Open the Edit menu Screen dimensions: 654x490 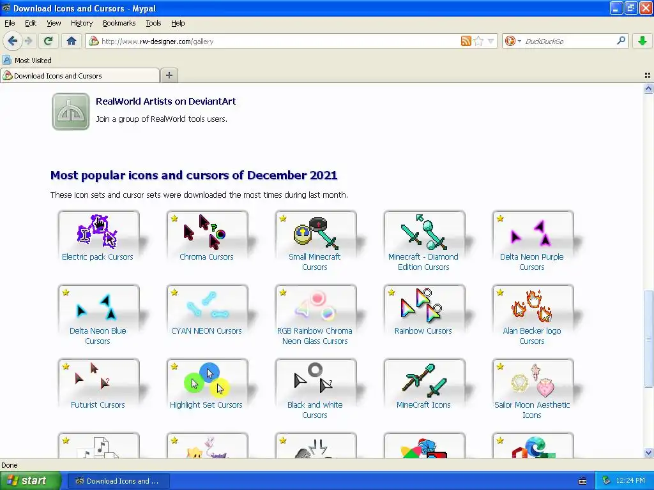(x=31, y=24)
